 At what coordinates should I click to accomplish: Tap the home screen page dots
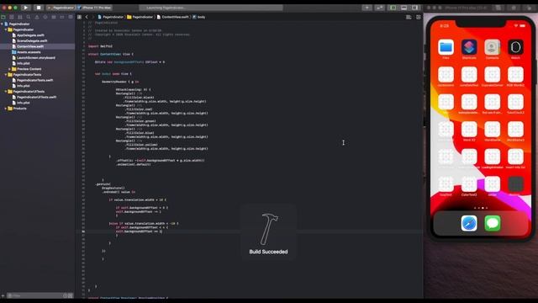click(481, 208)
